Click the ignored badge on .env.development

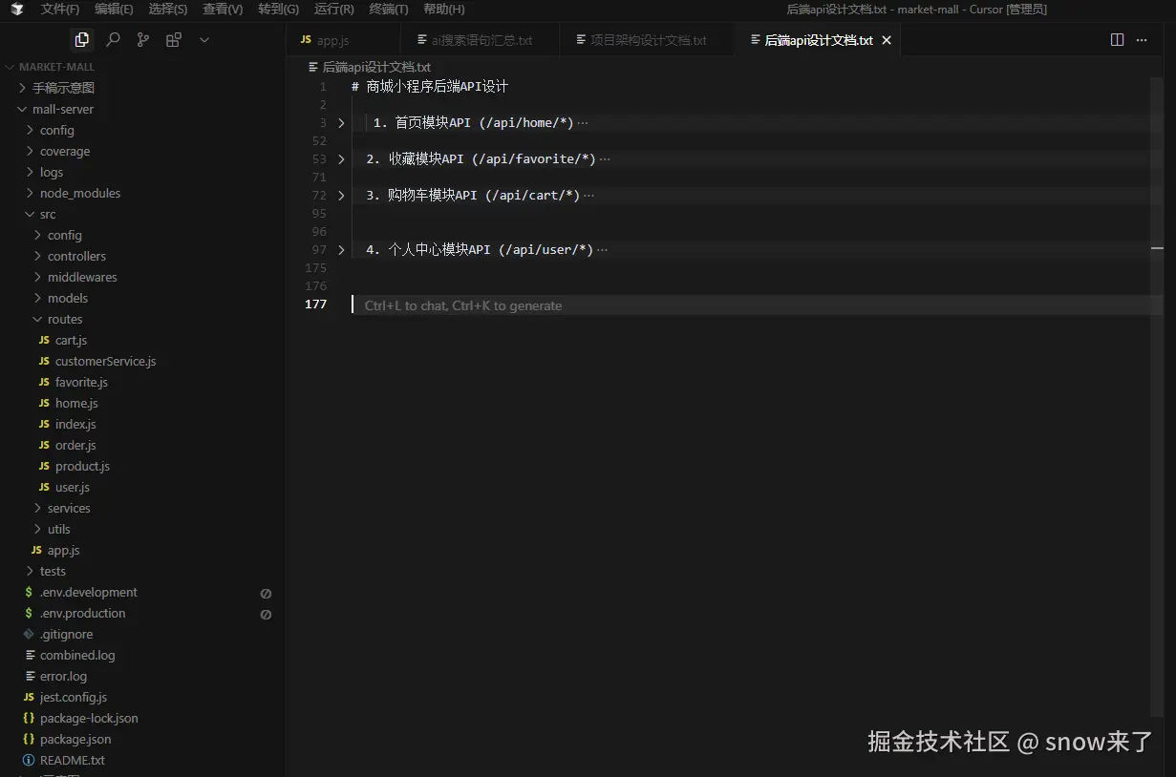[x=266, y=593]
